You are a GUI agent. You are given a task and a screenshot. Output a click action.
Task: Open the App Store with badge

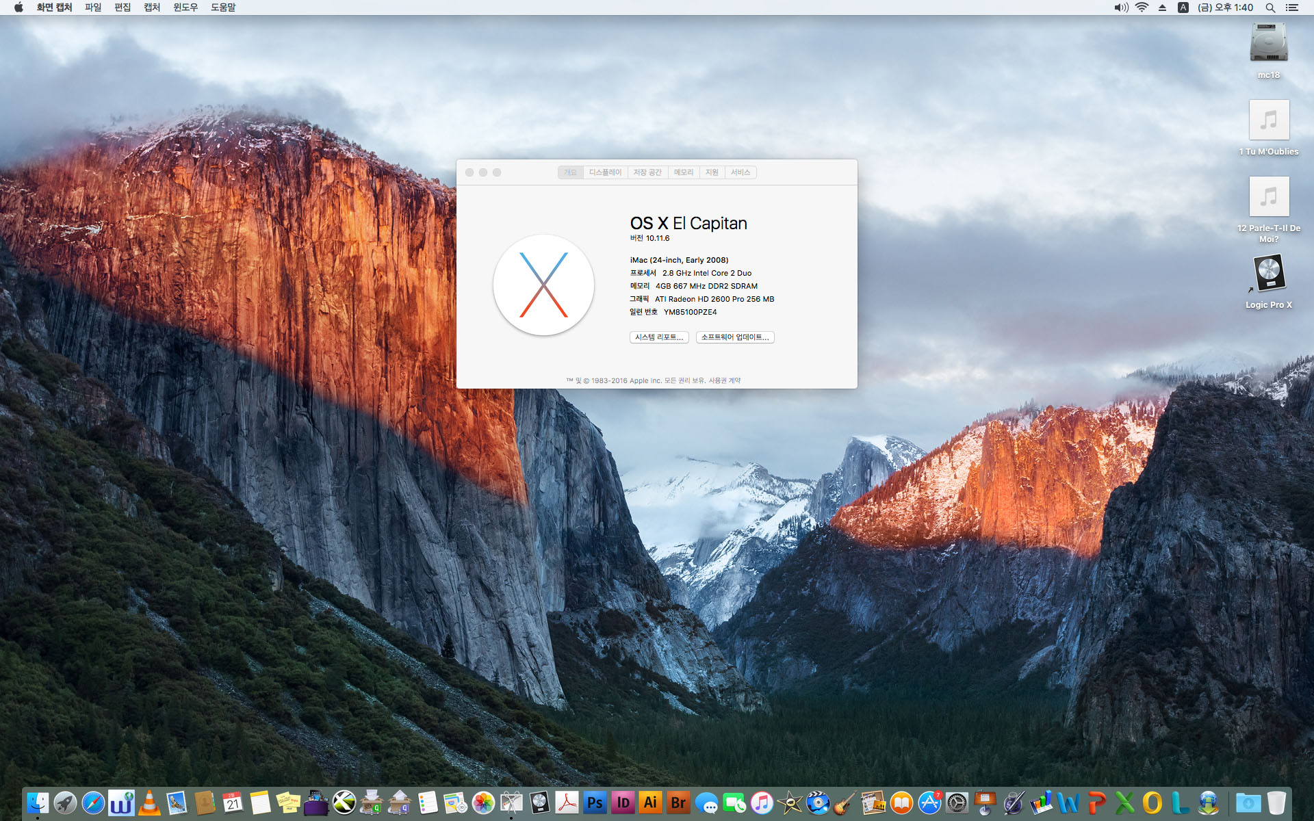coord(929,803)
